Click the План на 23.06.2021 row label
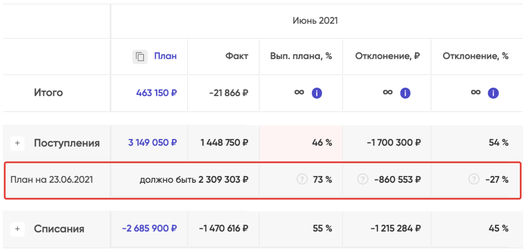This screenshot has height=251, width=528. pos(51,180)
